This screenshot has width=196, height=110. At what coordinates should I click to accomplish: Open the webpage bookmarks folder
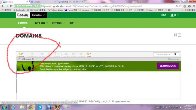click(84, 10)
